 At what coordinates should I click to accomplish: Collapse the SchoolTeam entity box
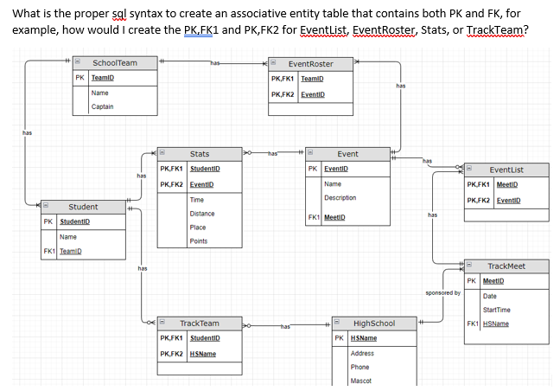coord(78,61)
